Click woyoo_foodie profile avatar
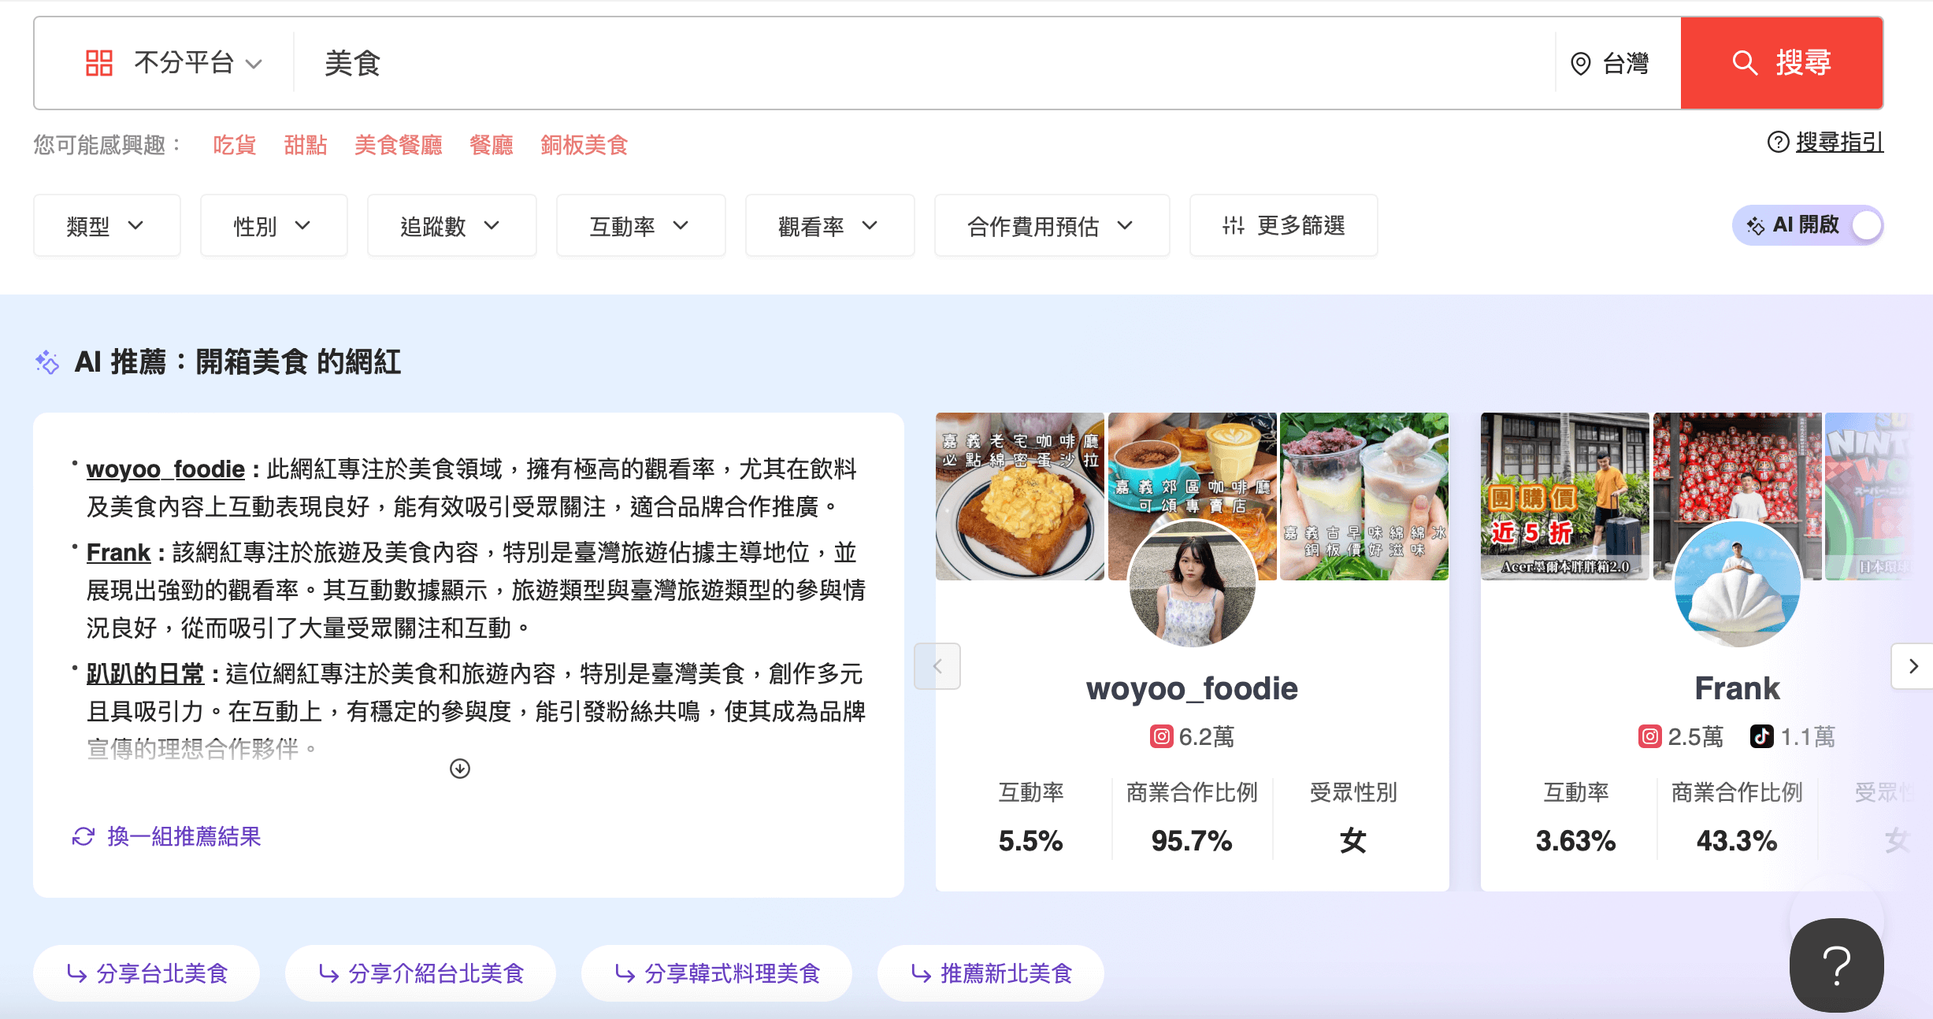Viewport: 1933px width, 1019px height. pyautogui.click(x=1192, y=584)
